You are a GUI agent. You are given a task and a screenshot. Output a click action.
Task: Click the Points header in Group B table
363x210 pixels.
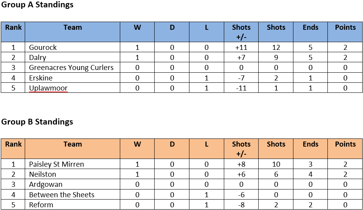pyautogui.click(x=345, y=144)
